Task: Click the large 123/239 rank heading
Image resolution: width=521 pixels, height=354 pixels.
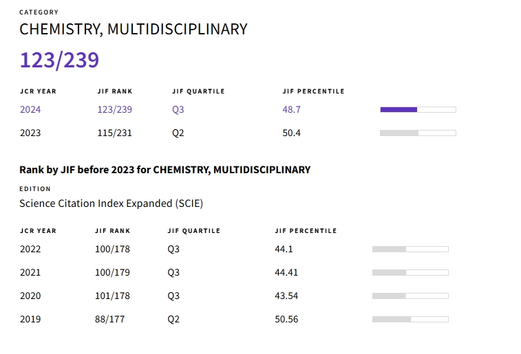Action: pos(59,60)
